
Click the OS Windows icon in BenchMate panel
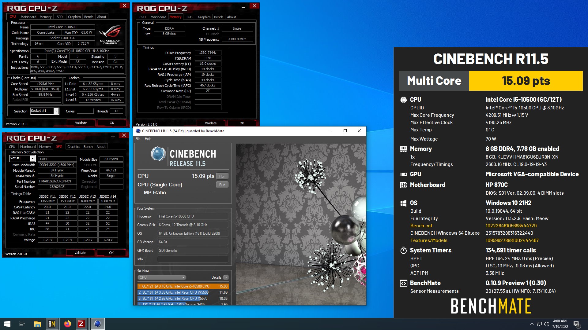point(403,203)
